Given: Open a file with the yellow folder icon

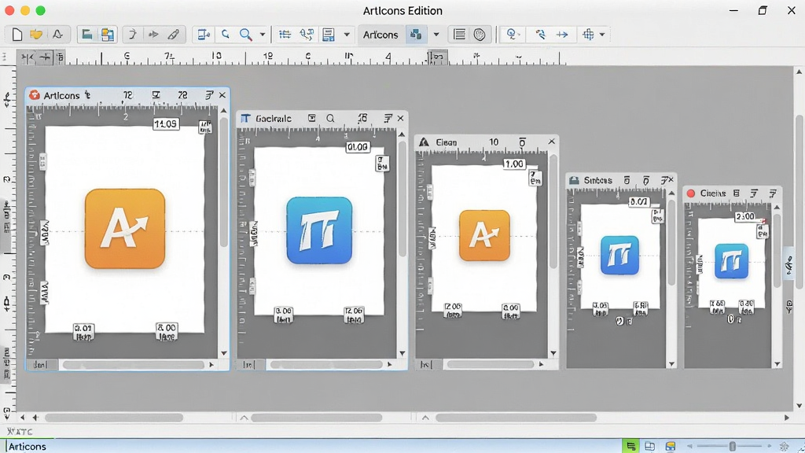Looking at the screenshot, I should [36, 35].
